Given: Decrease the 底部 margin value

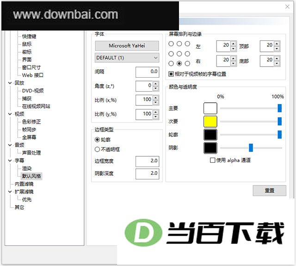Looking at the screenshot, I should tap(277, 63).
